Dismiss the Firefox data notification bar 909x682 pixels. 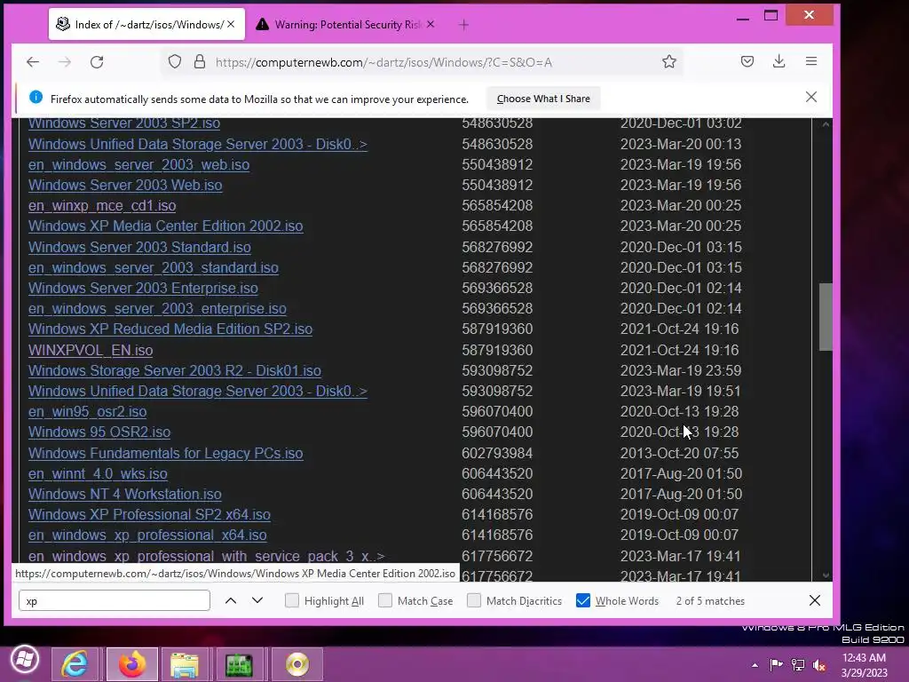tap(811, 97)
